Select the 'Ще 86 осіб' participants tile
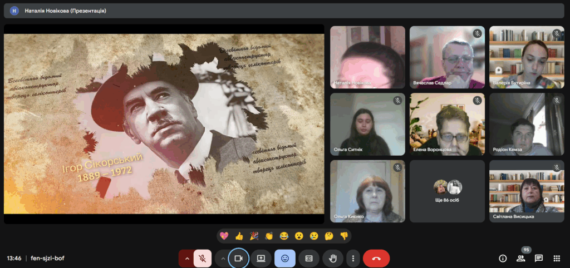Screen dimensions: 570x268 448,191
